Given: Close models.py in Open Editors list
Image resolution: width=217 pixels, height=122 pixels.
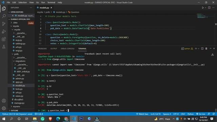Looking at the screenshot, I should click(13, 16).
